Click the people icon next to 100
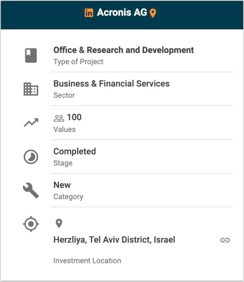Screen dimensions: 244x282 (59, 118)
